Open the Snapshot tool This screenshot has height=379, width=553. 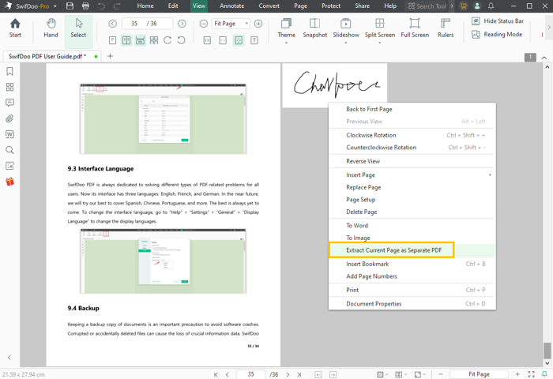click(x=314, y=28)
